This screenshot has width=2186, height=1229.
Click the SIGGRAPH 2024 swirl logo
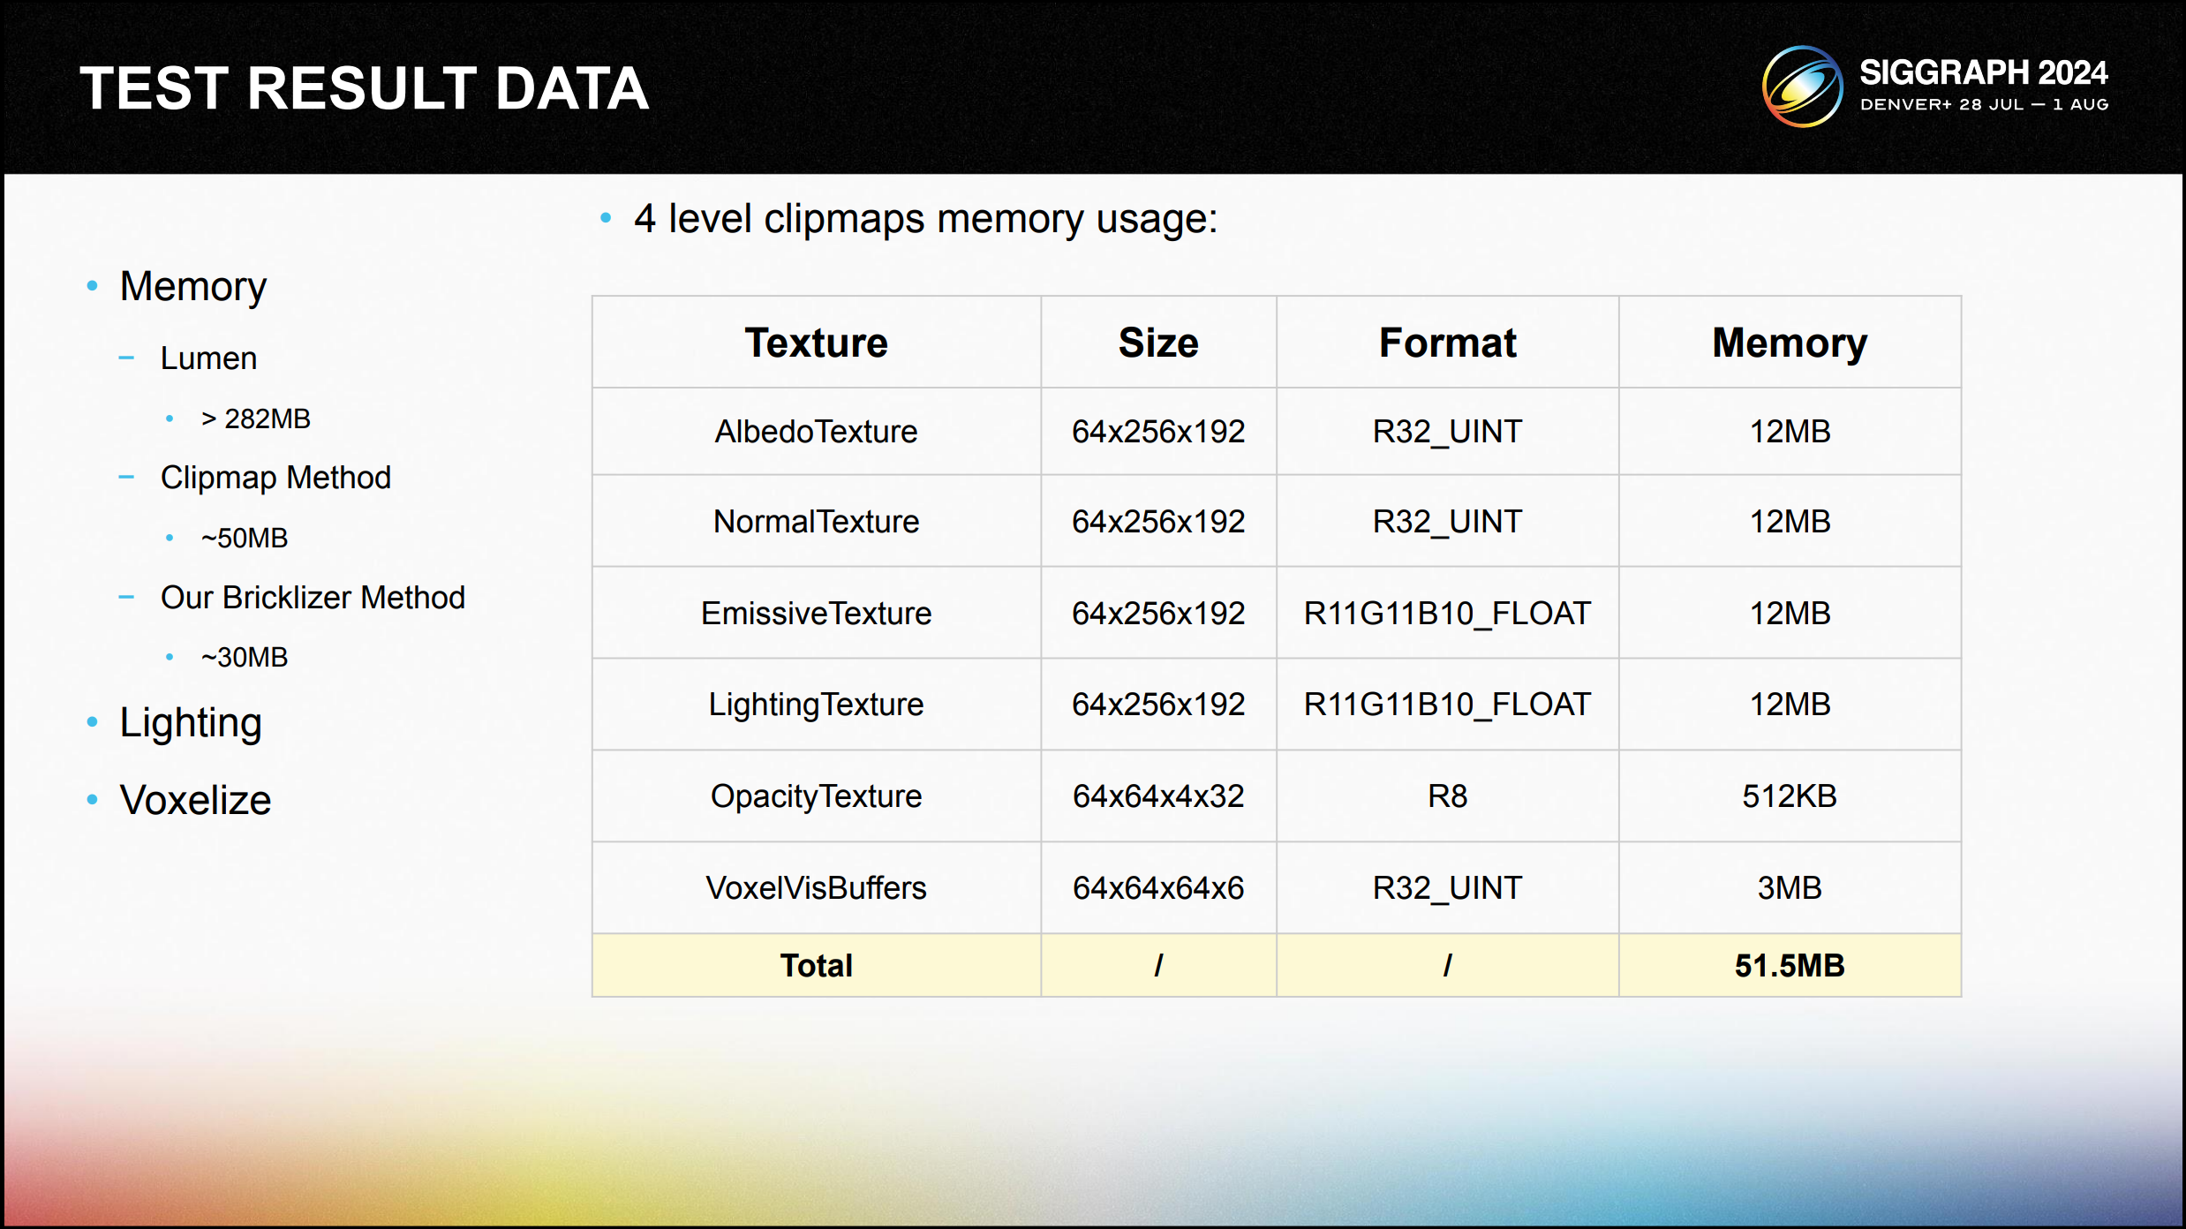click(1802, 87)
